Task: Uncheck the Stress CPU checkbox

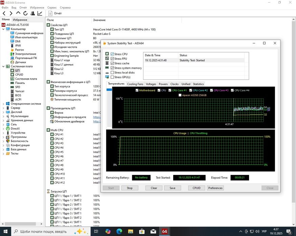Action: 112,54
